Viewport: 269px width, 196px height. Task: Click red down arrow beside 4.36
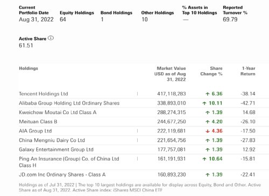point(208,131)
